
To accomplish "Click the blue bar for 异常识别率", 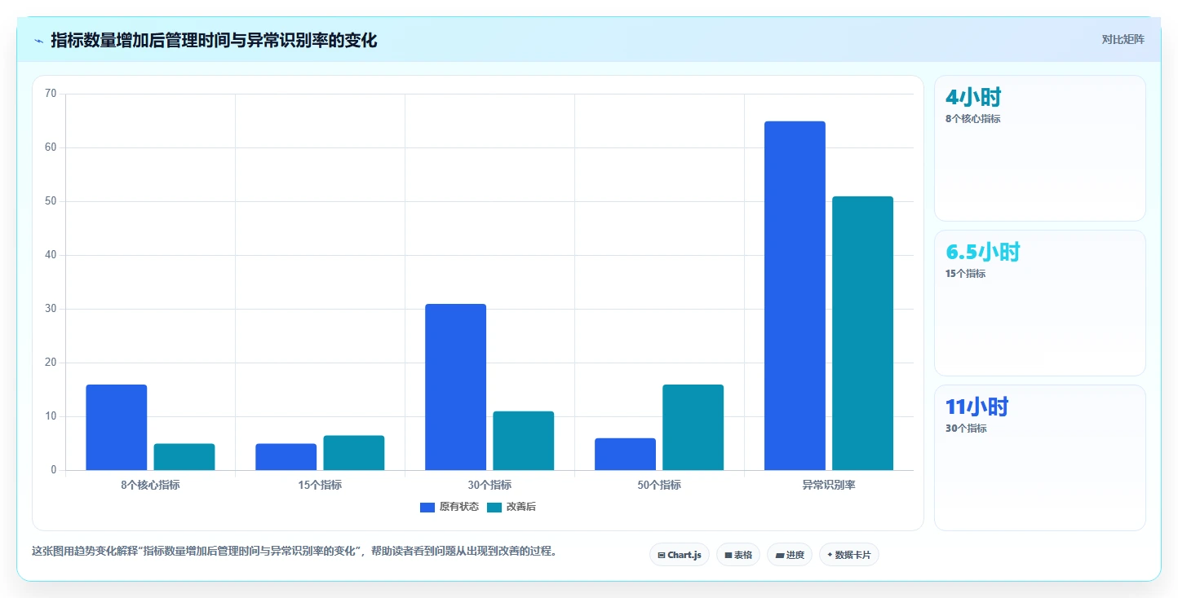I will tap(795, 296).
